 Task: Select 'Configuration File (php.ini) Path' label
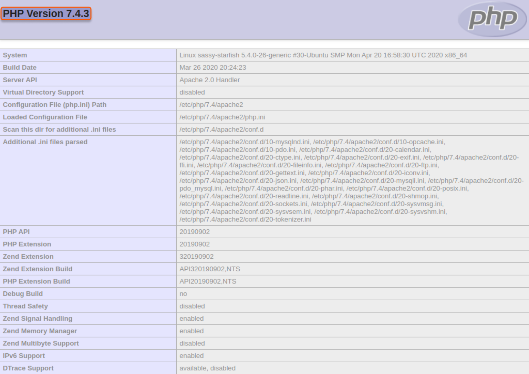tap(55, 105)
